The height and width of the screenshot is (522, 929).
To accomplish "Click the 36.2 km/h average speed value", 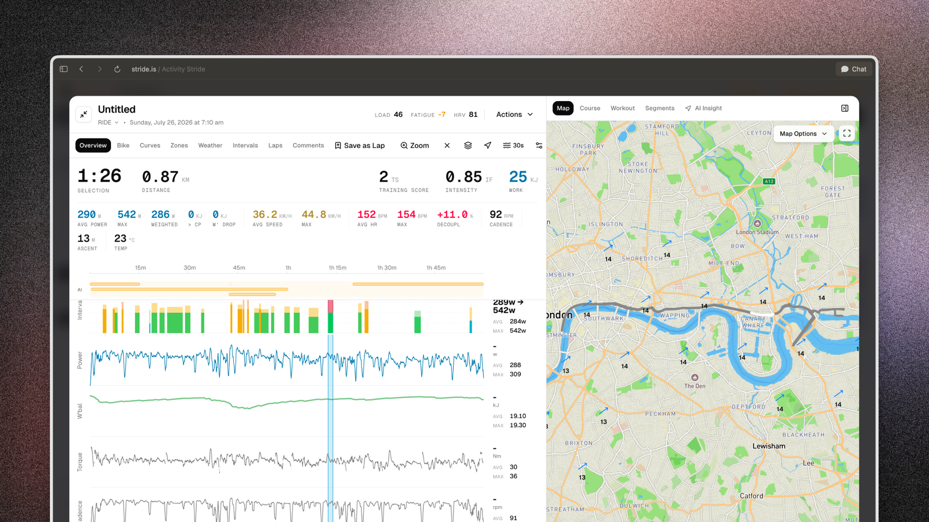I will pyautogui.click(x=265, y=214).
